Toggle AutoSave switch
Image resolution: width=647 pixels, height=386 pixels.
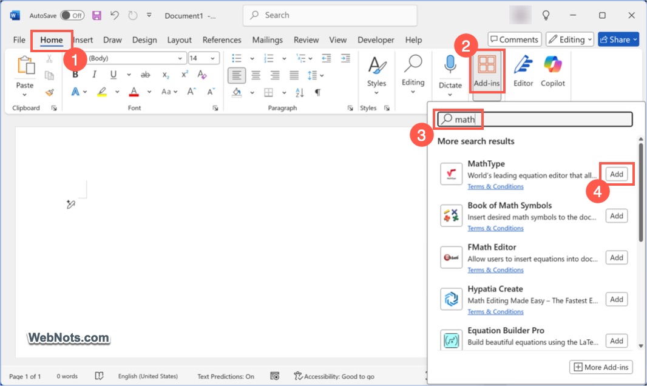click(x=72, y=16)
